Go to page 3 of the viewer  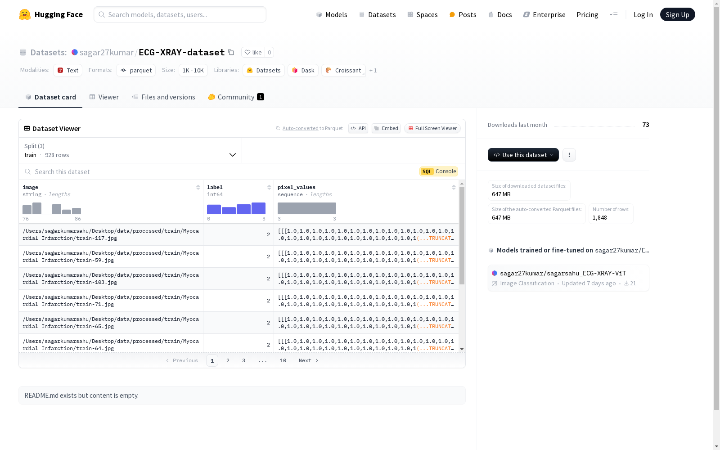click(x=244, y=360)
